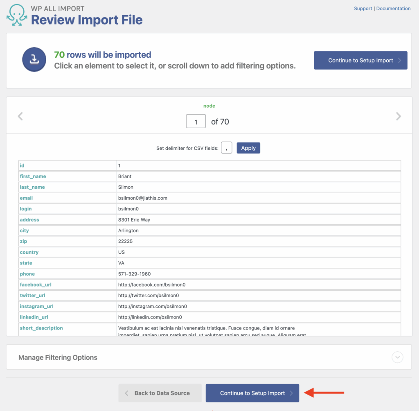This screenshot has height=411, width=419.
Task: Click the Vestibulum short description text
Action: coord(212,331)
